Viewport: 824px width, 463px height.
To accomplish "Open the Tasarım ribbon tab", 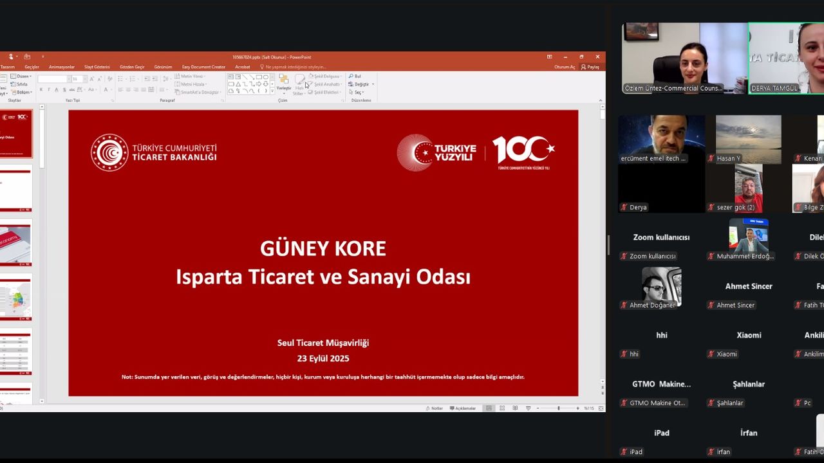I will click(7, 67).
